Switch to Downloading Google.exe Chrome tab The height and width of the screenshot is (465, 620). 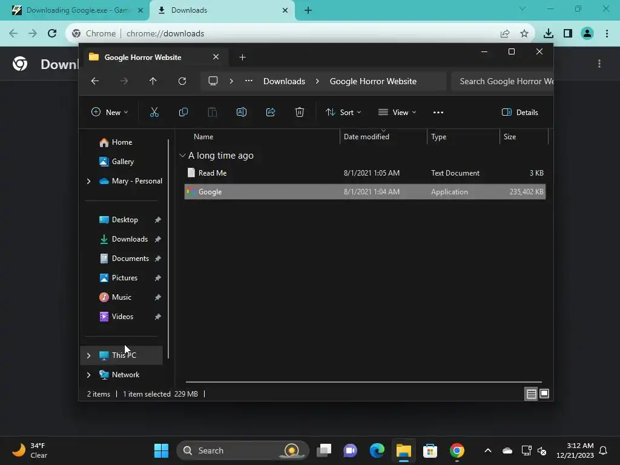(77, 10)
